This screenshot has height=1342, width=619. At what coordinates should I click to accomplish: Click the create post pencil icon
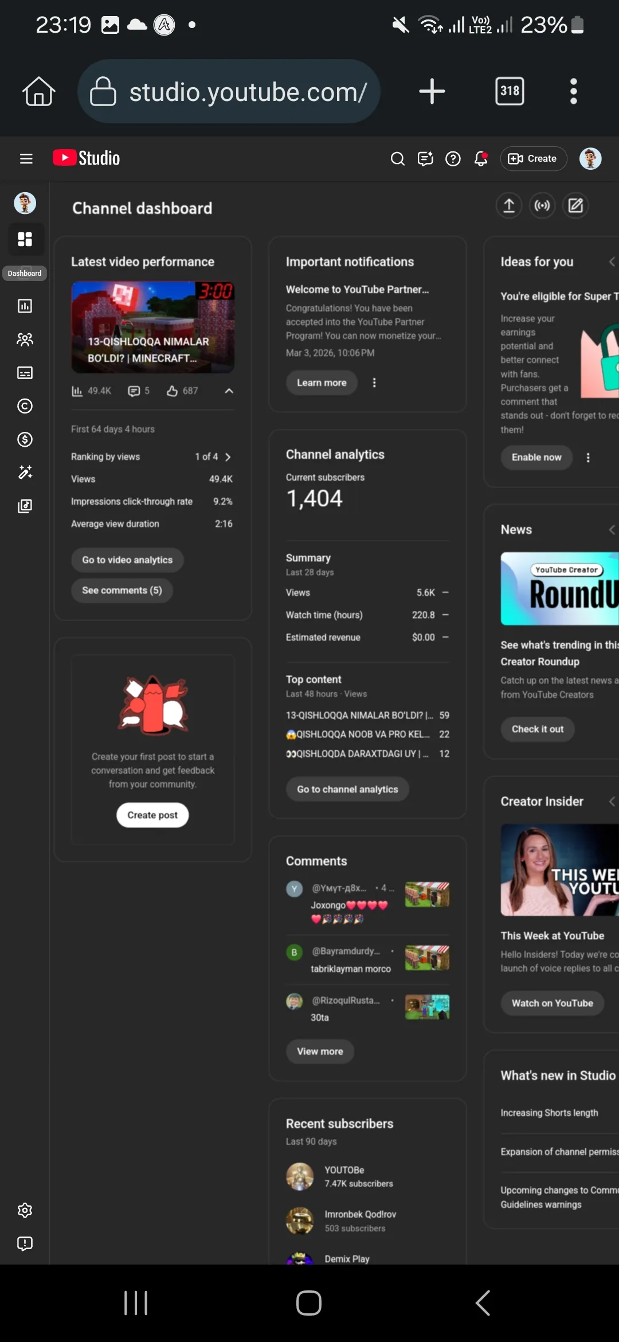tap(575, 205)
